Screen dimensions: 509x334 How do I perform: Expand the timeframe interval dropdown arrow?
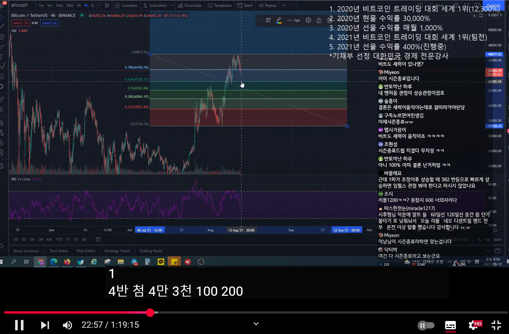[98, 5]
